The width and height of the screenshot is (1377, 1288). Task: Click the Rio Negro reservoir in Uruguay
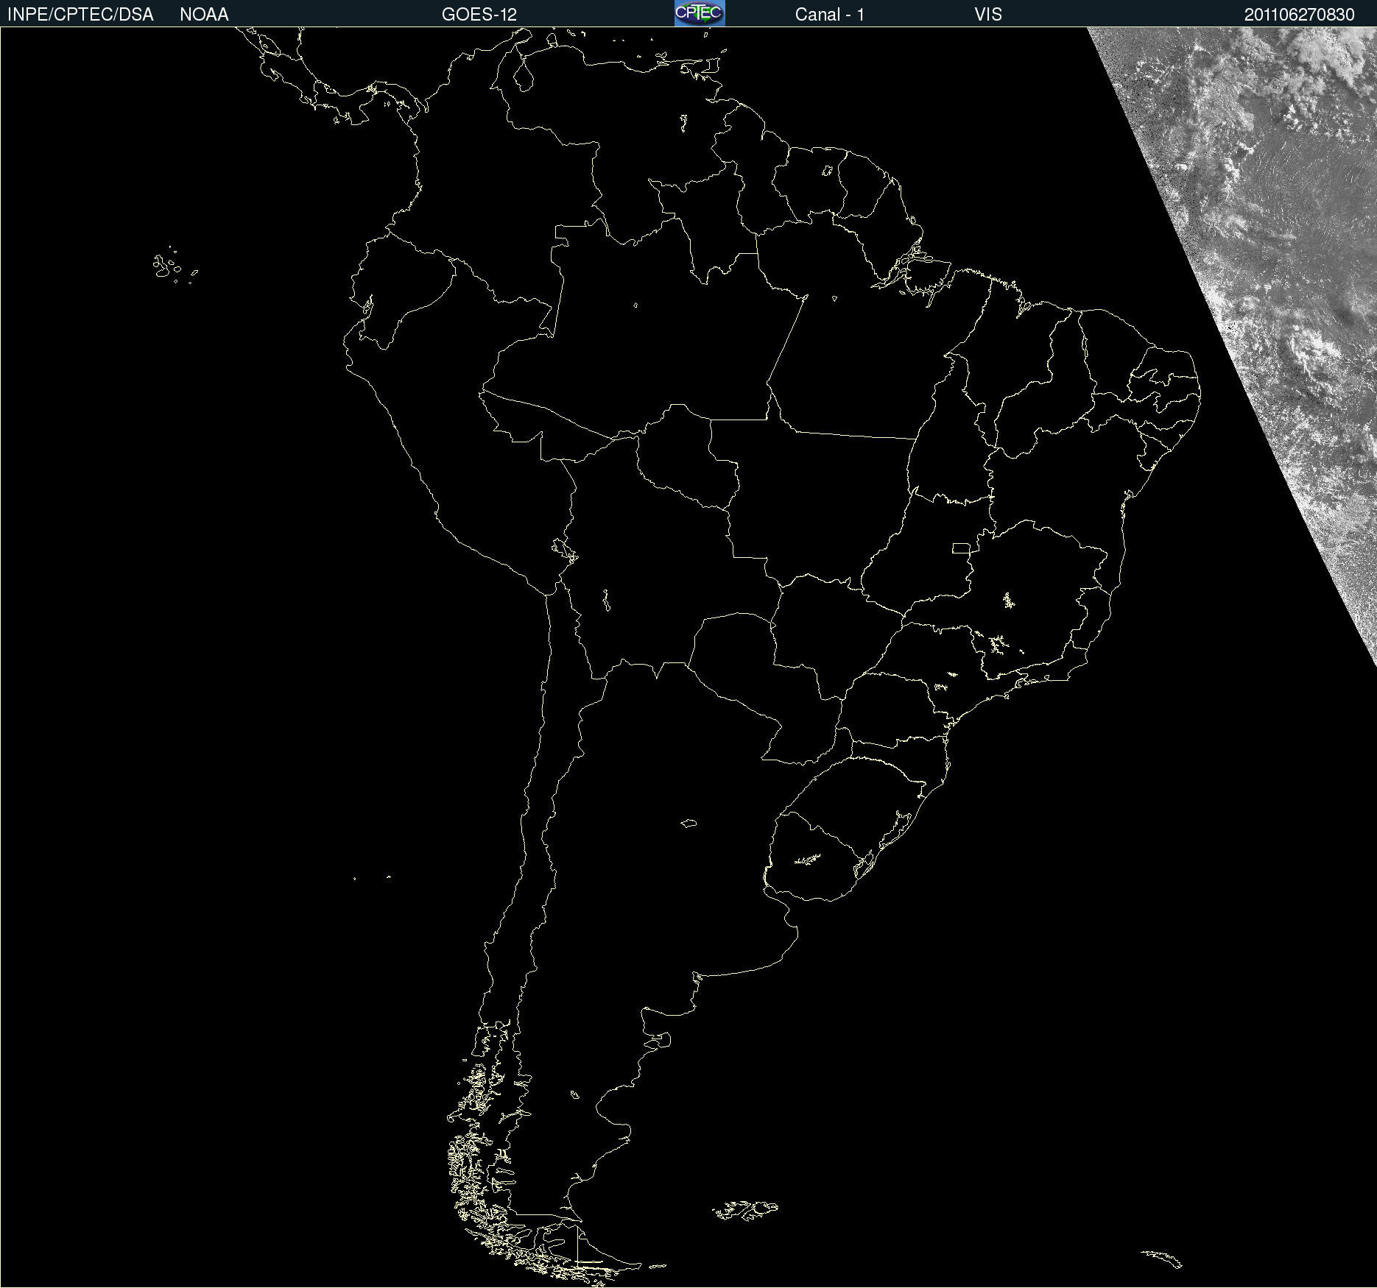[x=807, y=859]
